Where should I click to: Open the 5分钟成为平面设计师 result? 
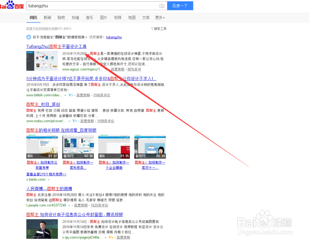click(91, 79)
